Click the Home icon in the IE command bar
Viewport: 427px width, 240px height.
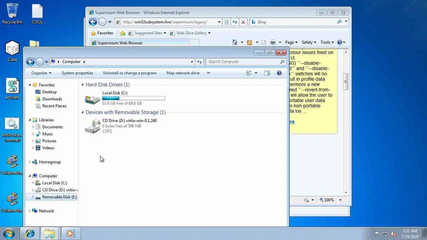[x=235, y=42]
